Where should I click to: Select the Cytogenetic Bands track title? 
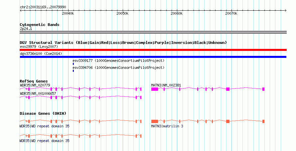tap(40, 25)
